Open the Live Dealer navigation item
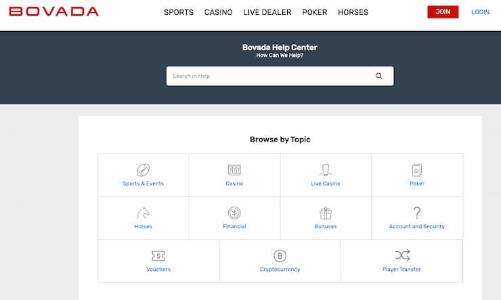Image resolution: width=501 pixels, height=300 pixels. click(x=267, y=12)
